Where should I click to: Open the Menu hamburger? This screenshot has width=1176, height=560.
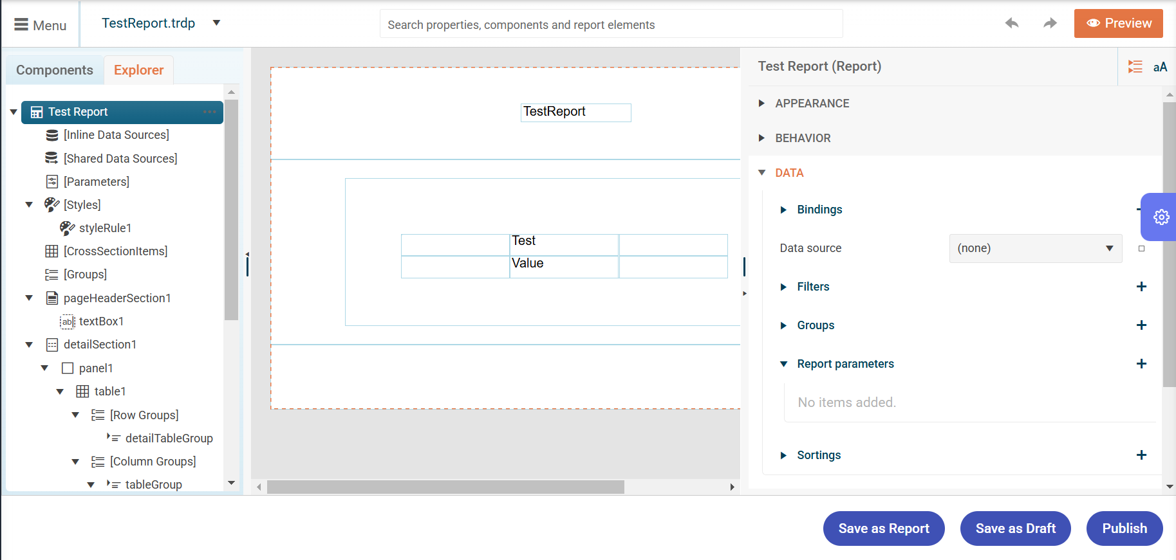click(40, 25)
